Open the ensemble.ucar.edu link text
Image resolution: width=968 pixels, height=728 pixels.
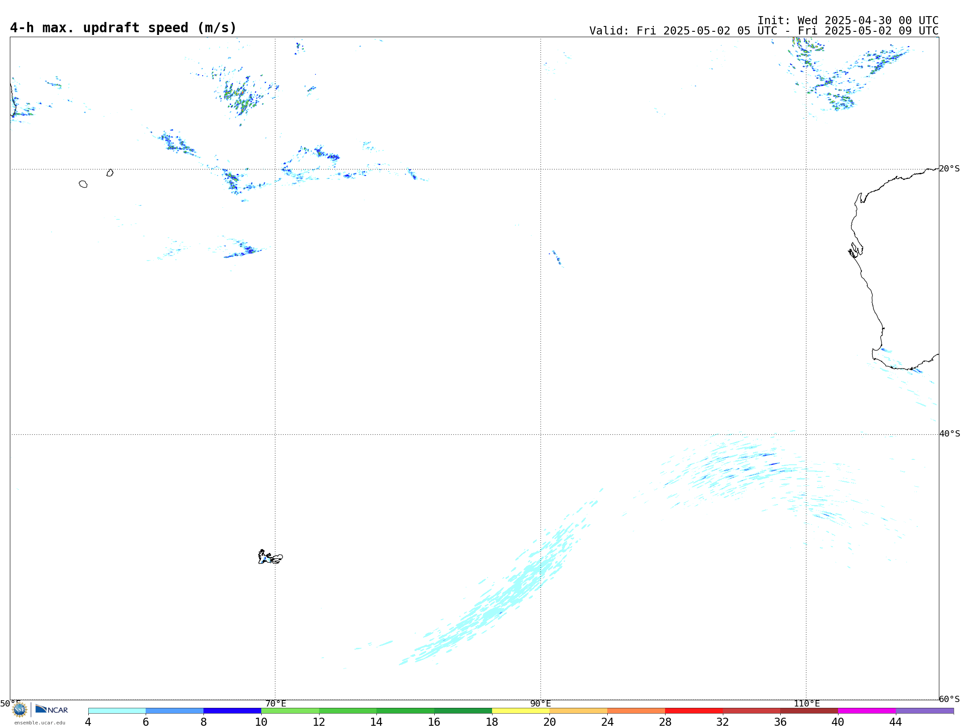[x=40, y=723]
